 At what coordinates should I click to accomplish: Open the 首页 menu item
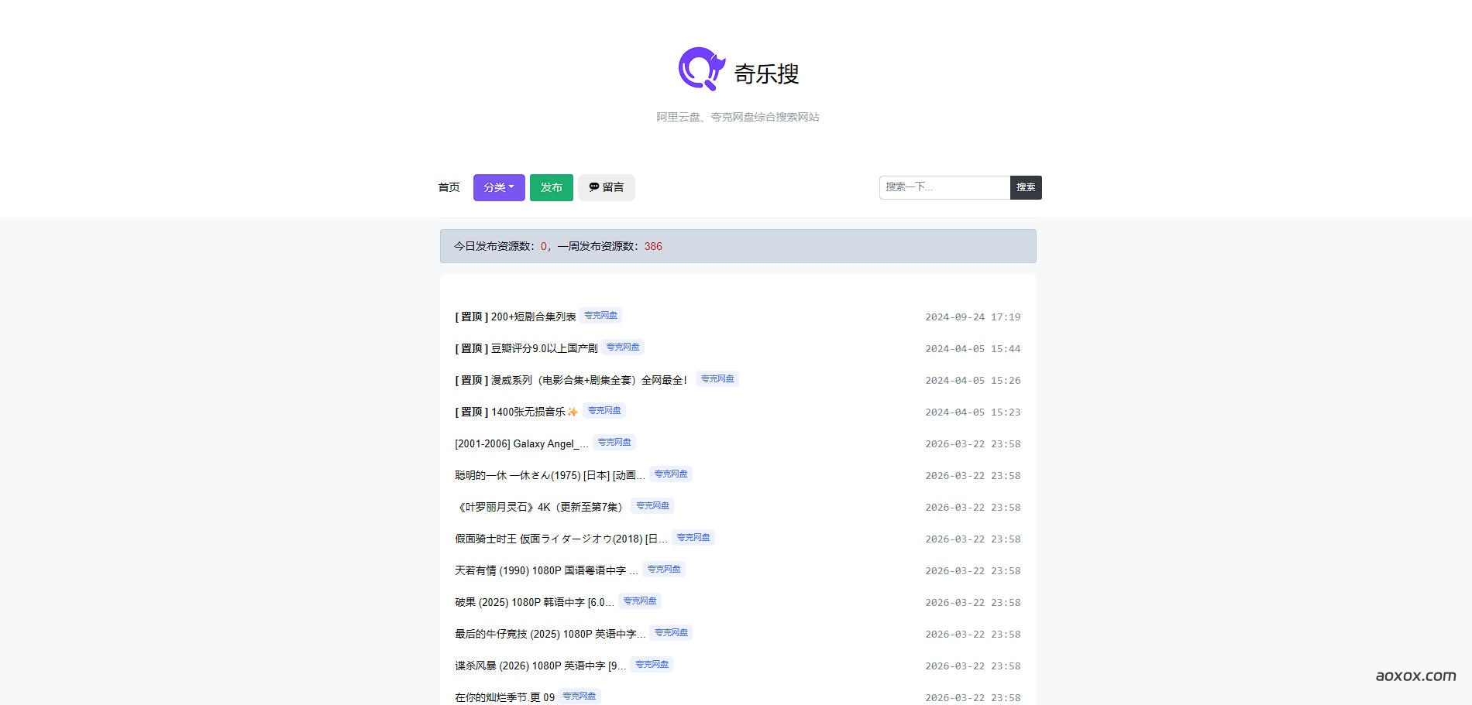449,187
